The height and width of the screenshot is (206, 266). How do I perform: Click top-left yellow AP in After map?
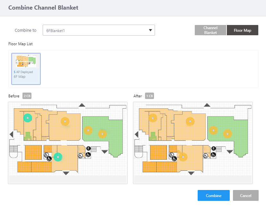tap(153, 118)
